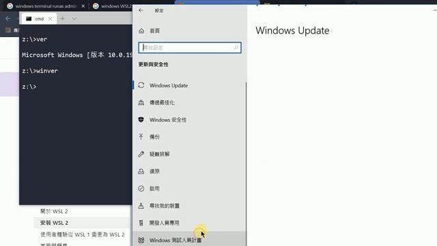Click the Settings sidebar scrollbar

[246, 164]
